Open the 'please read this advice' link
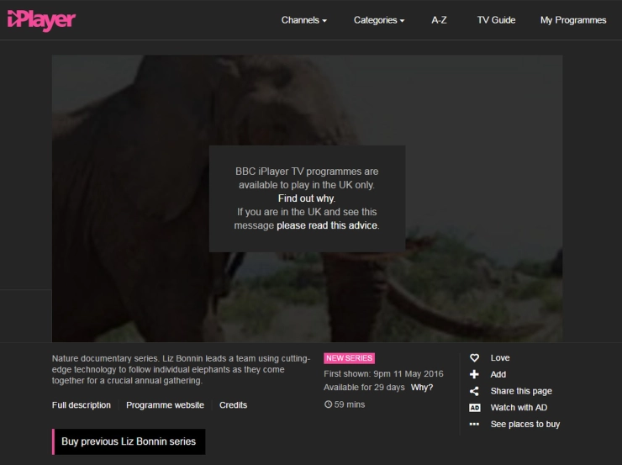The width and height of the screenshot is (622, 465). [x=328, y=225]
